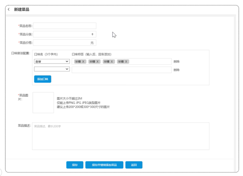Click the empty second-row flavor tag input
This screenshot has width=243, height=176.
(x=121, y=70)
